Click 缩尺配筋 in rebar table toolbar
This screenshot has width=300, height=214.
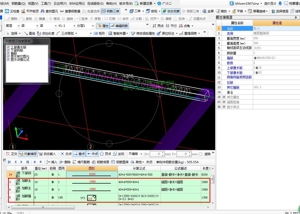[x=81, y=162]
